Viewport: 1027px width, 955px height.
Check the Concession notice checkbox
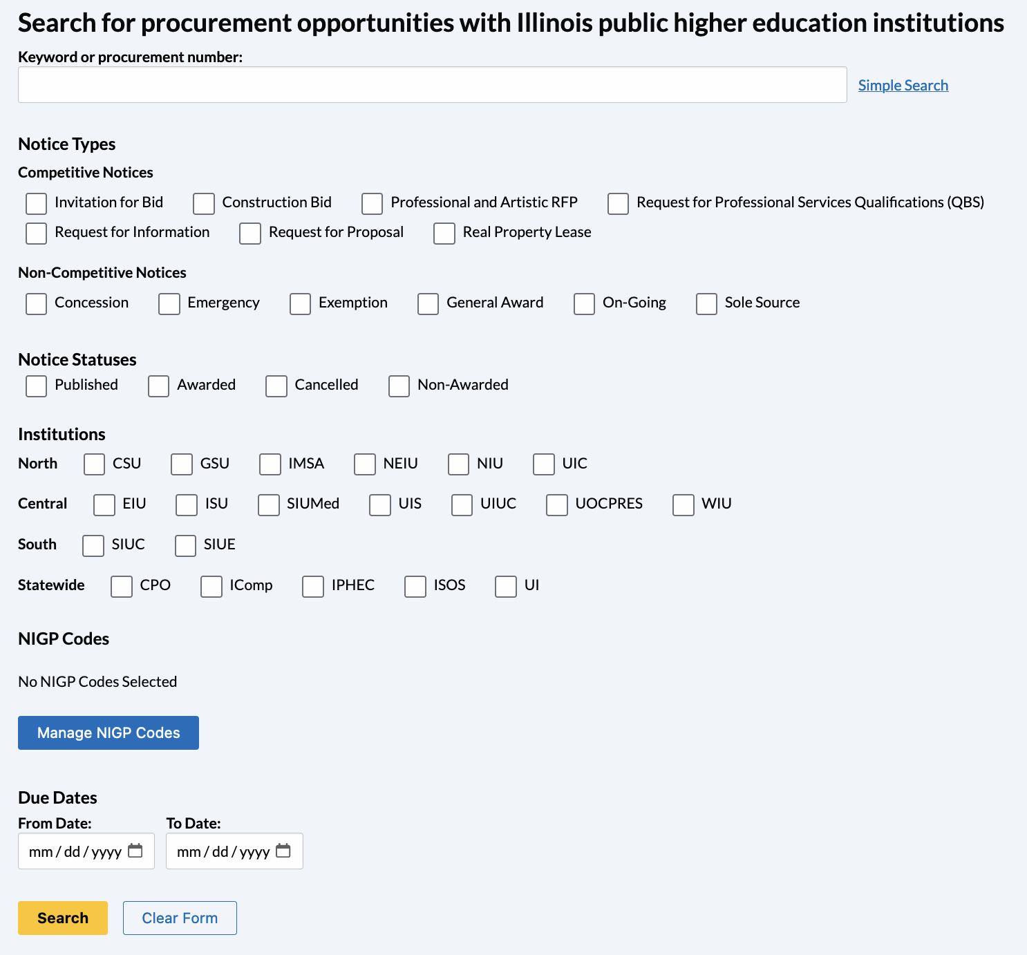[x=36, y=304]
